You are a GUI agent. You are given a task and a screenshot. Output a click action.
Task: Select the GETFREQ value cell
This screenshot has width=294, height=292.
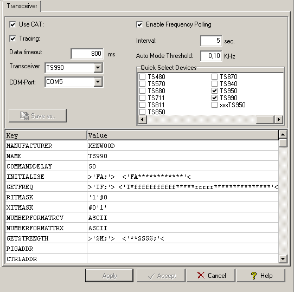point(183,187)
